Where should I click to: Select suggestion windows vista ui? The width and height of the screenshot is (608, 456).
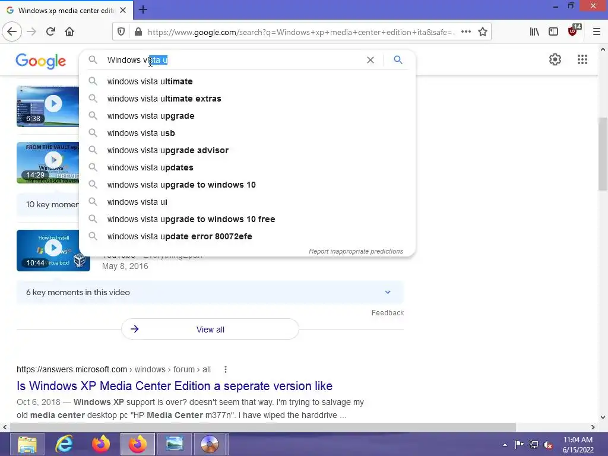247,202
